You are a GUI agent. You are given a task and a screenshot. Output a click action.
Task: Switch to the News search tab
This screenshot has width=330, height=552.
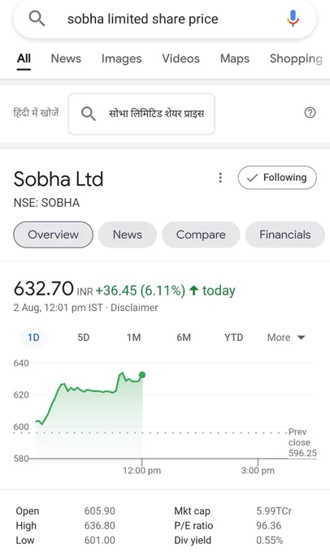coord(66,58)
